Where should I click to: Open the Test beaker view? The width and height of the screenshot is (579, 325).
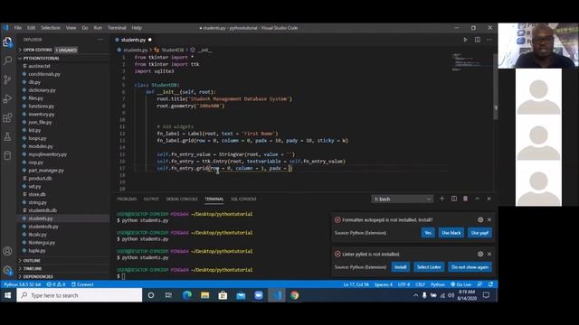tap(7, 136)
